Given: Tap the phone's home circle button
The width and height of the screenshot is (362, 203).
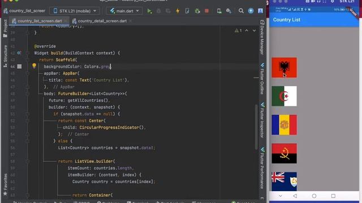Looking at the screenshot, I should coord(314,196).
